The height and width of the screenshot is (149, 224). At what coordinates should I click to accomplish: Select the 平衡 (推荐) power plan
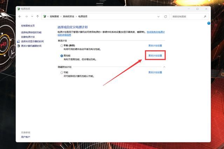[62, 46]
